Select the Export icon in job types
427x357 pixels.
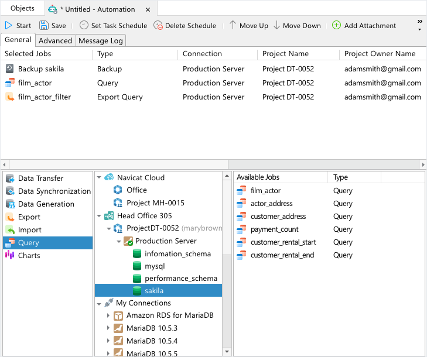pos(10,217)
